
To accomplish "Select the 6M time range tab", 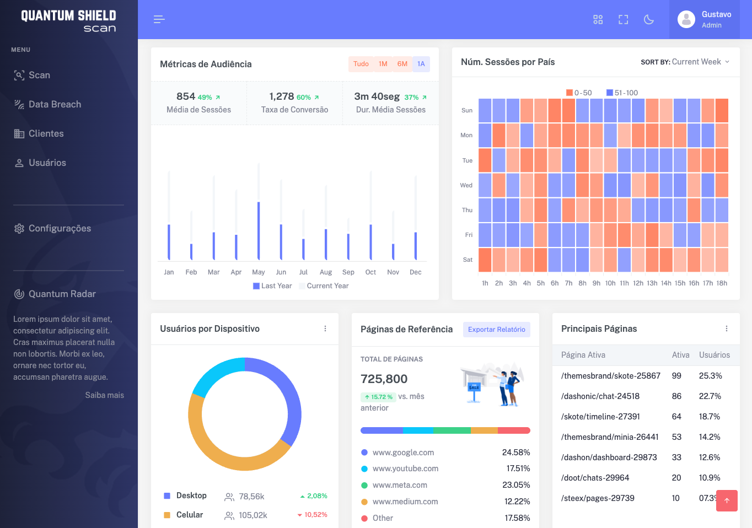I will point(402,64).
